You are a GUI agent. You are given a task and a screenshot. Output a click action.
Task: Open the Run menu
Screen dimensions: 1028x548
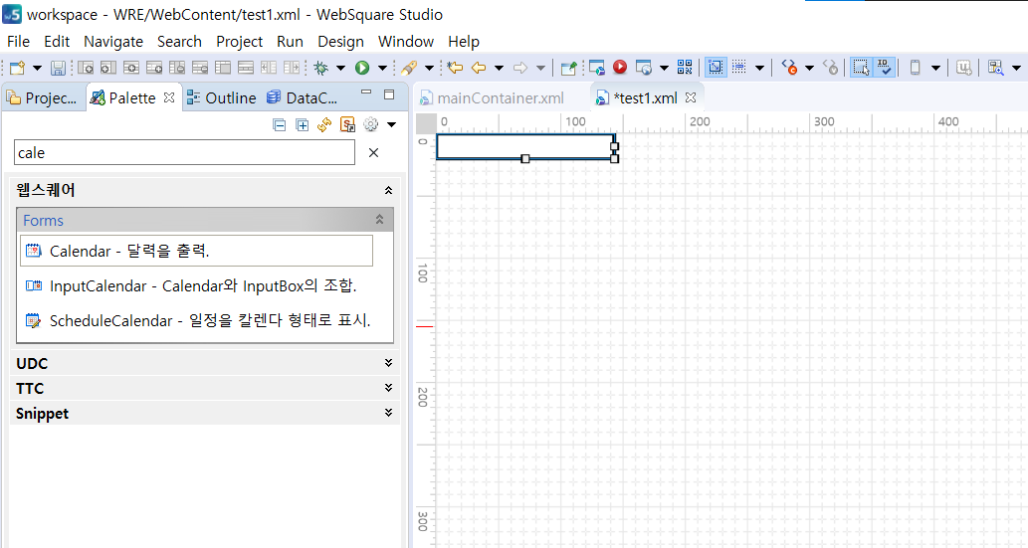click(x=290, y=42)
